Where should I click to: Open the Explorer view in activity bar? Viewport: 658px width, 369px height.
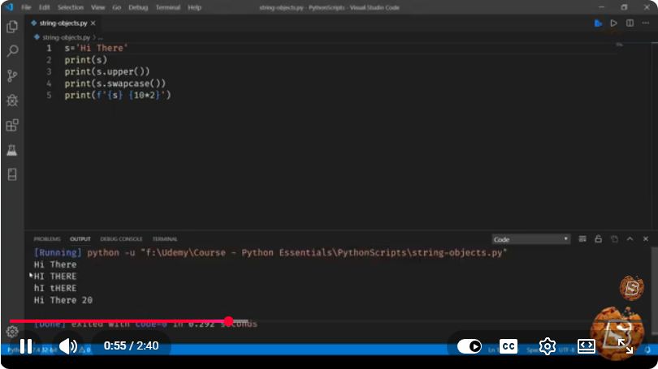point(12,27)
